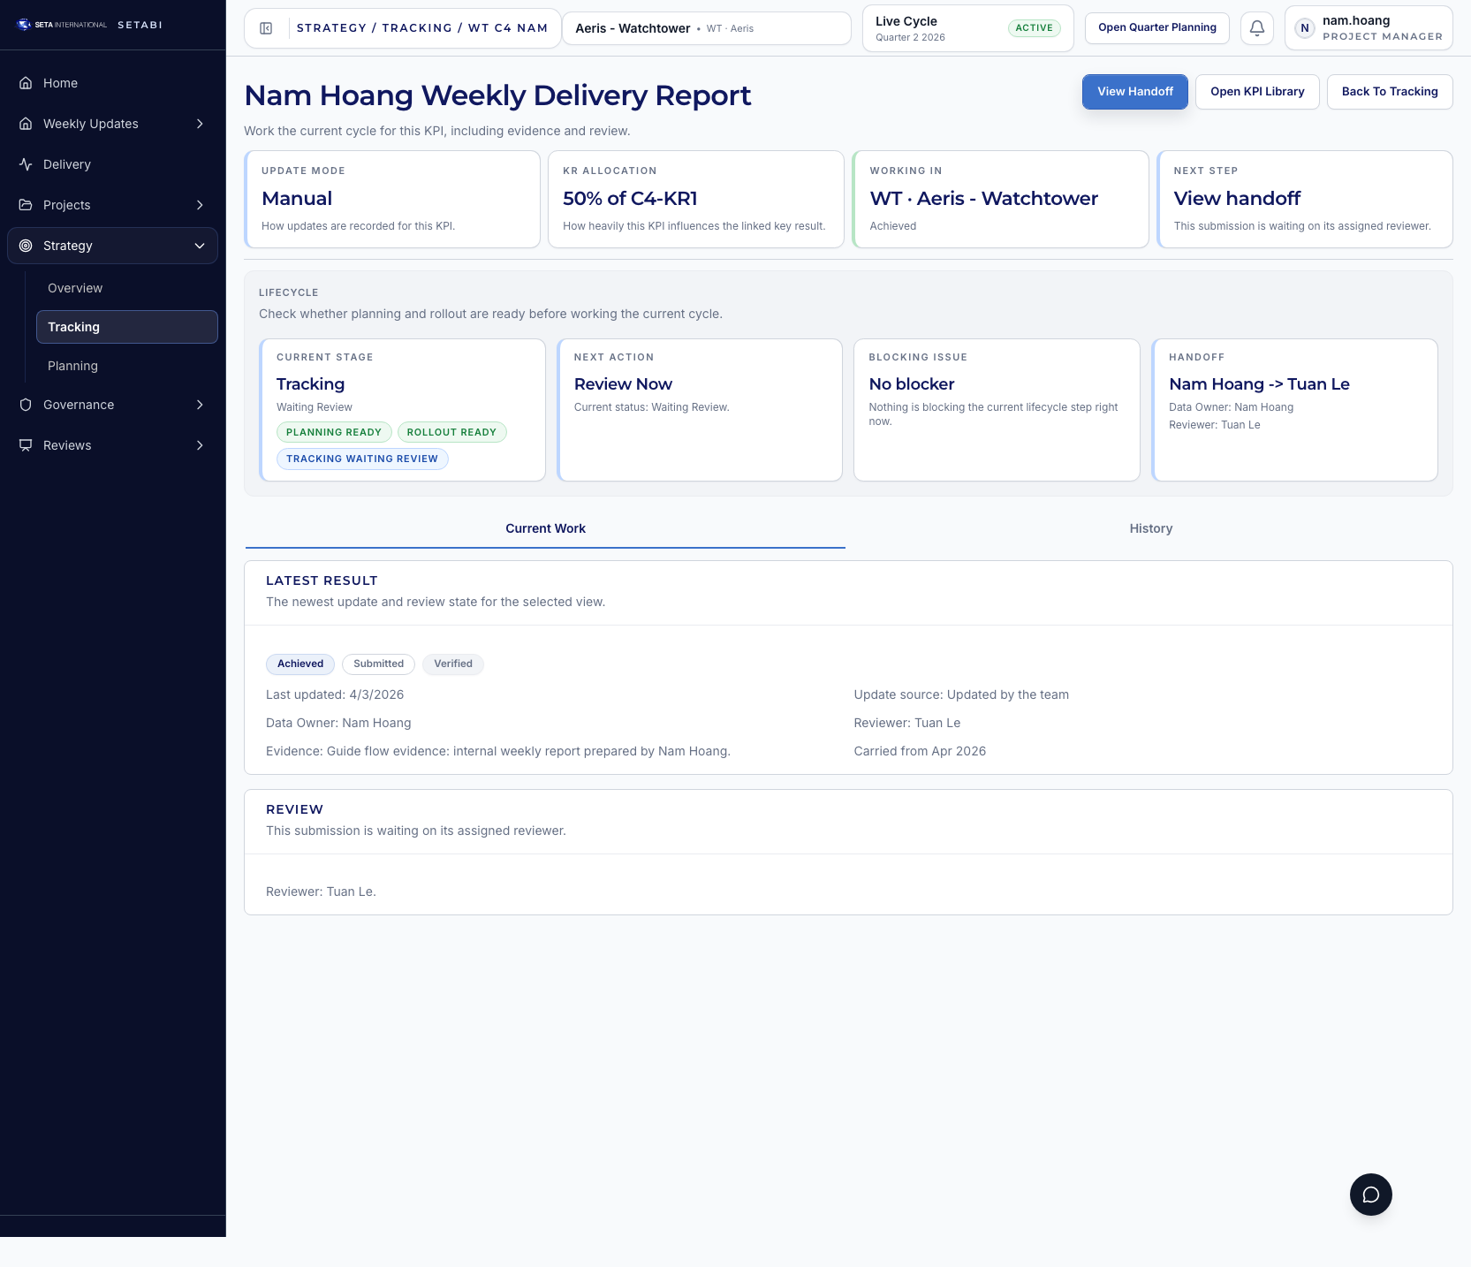The width and height of the screenshot is (1471, 1267).
Task: Switch to the History tab
Action: (x=1150, y=528)
